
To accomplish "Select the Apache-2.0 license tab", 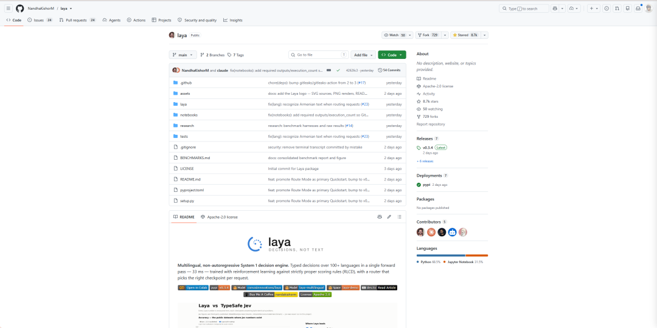I will point(219,217).
